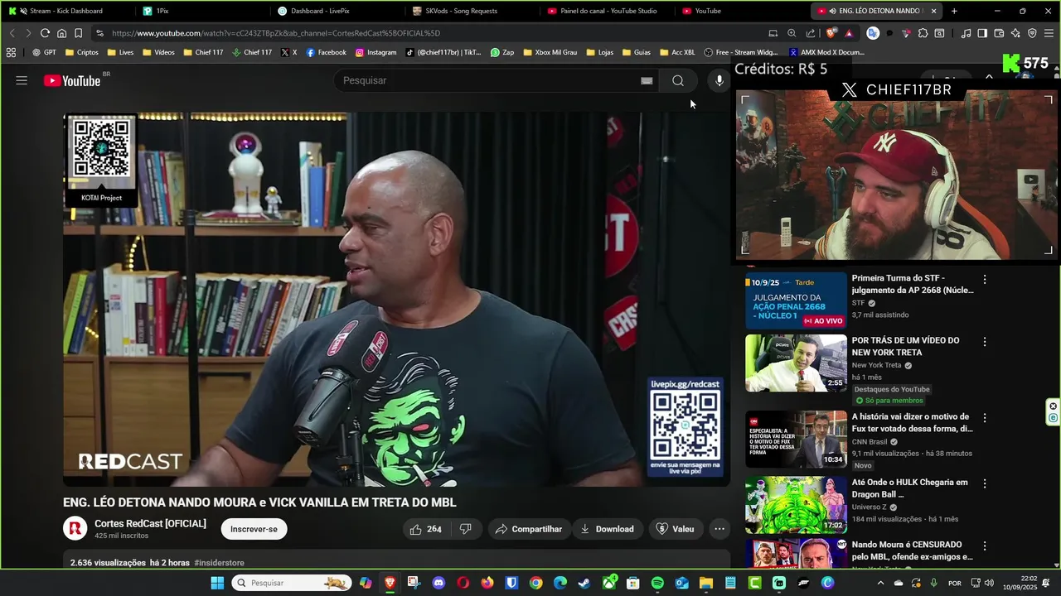Open the YouTube guide hamburger menu

point(22,80)
